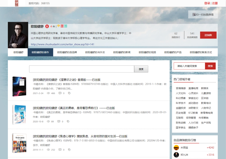Image resolution: width=226 pixels, height=159 pixels.
Task: Click the view count eye icon for 《潜意识之谜》
Action: click(x=48, y=93)
